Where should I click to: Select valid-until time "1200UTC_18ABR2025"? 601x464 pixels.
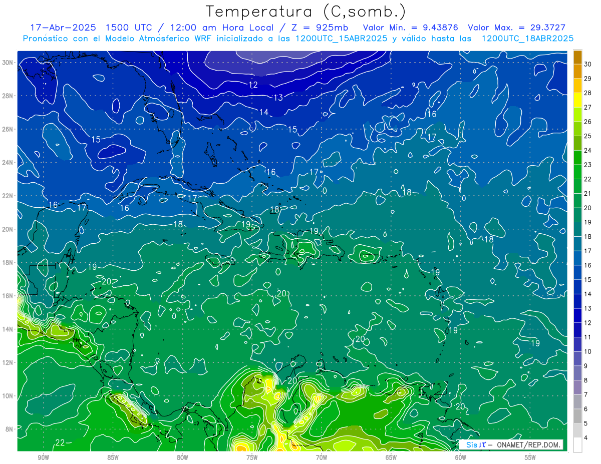coord(527,39)
